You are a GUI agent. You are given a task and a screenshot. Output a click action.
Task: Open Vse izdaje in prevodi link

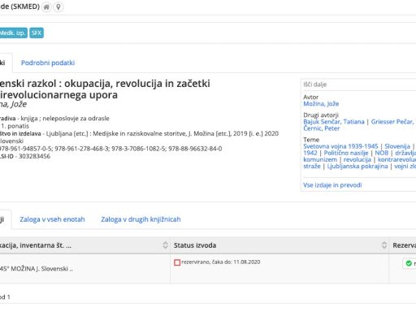(332, 185)
